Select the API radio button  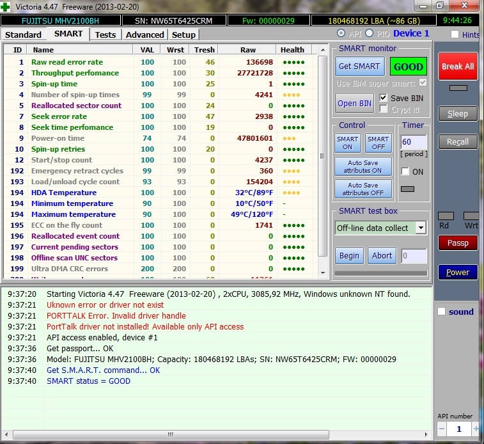click(x=341, y=33)
